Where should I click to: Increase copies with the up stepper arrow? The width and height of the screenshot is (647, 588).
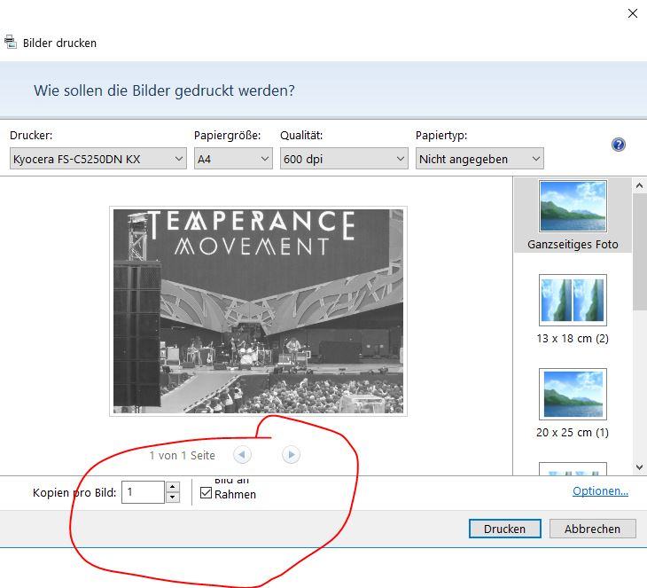(x=173, y=486)
